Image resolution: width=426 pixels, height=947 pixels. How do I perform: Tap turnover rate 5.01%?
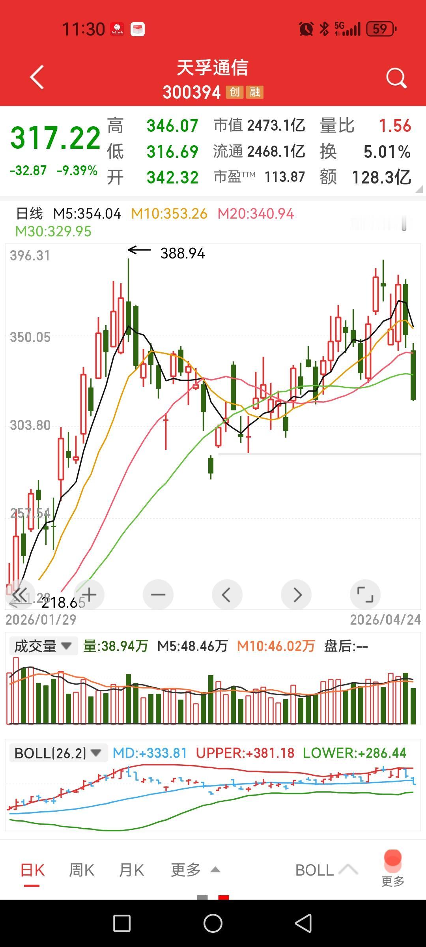[x=387, y=152]
